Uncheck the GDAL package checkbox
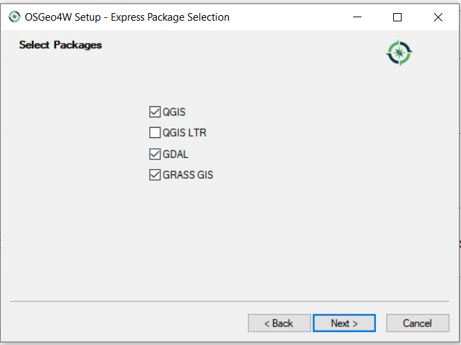This screenshot has width=461, height=345. click(155, 154)
